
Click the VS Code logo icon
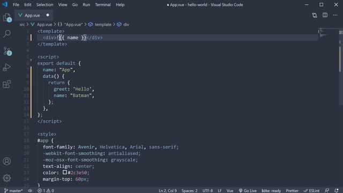click(x=5, y=4)
